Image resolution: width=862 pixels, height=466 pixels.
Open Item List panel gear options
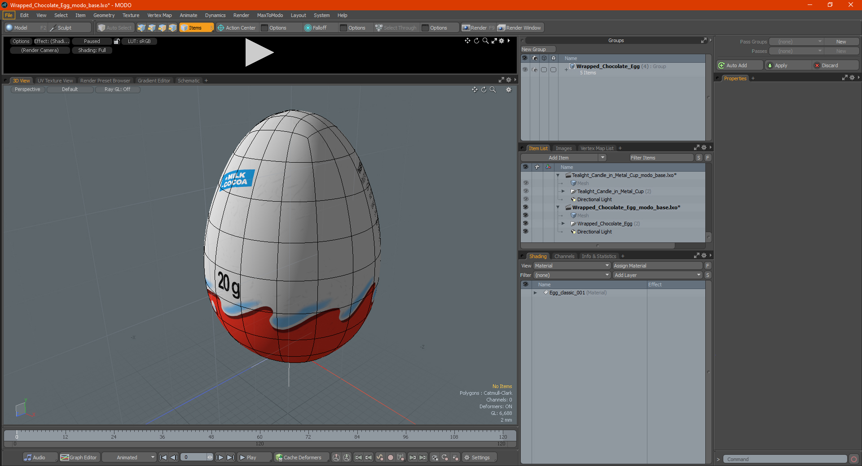(x=704, y=147)
